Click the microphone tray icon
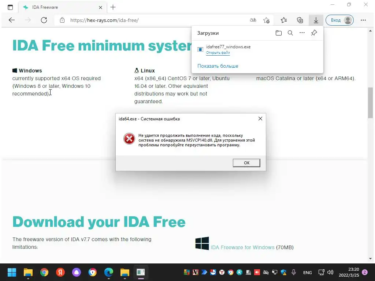This screenshot has height=281, width=375. 294,272
